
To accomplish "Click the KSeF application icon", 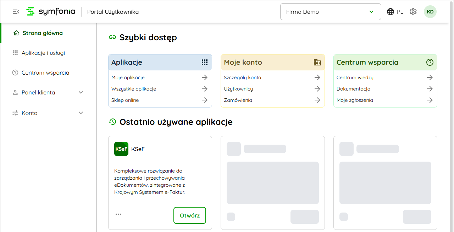I will point(121,149).
